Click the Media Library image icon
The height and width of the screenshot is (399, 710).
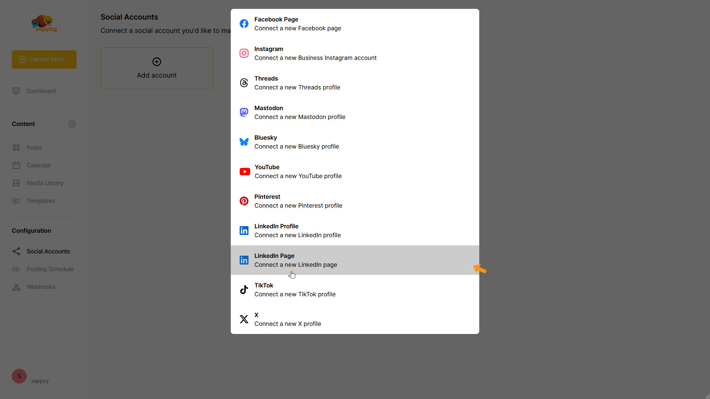click(x=16, y=183)
